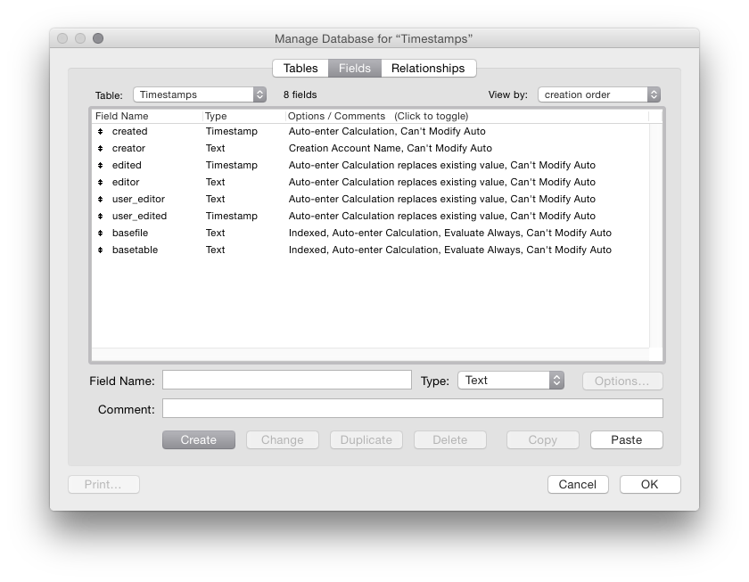This screenshot has width=749, height=582.
Task: Click the reorder handle icon beside 'user_edited' field
Action: coord(101,217)
